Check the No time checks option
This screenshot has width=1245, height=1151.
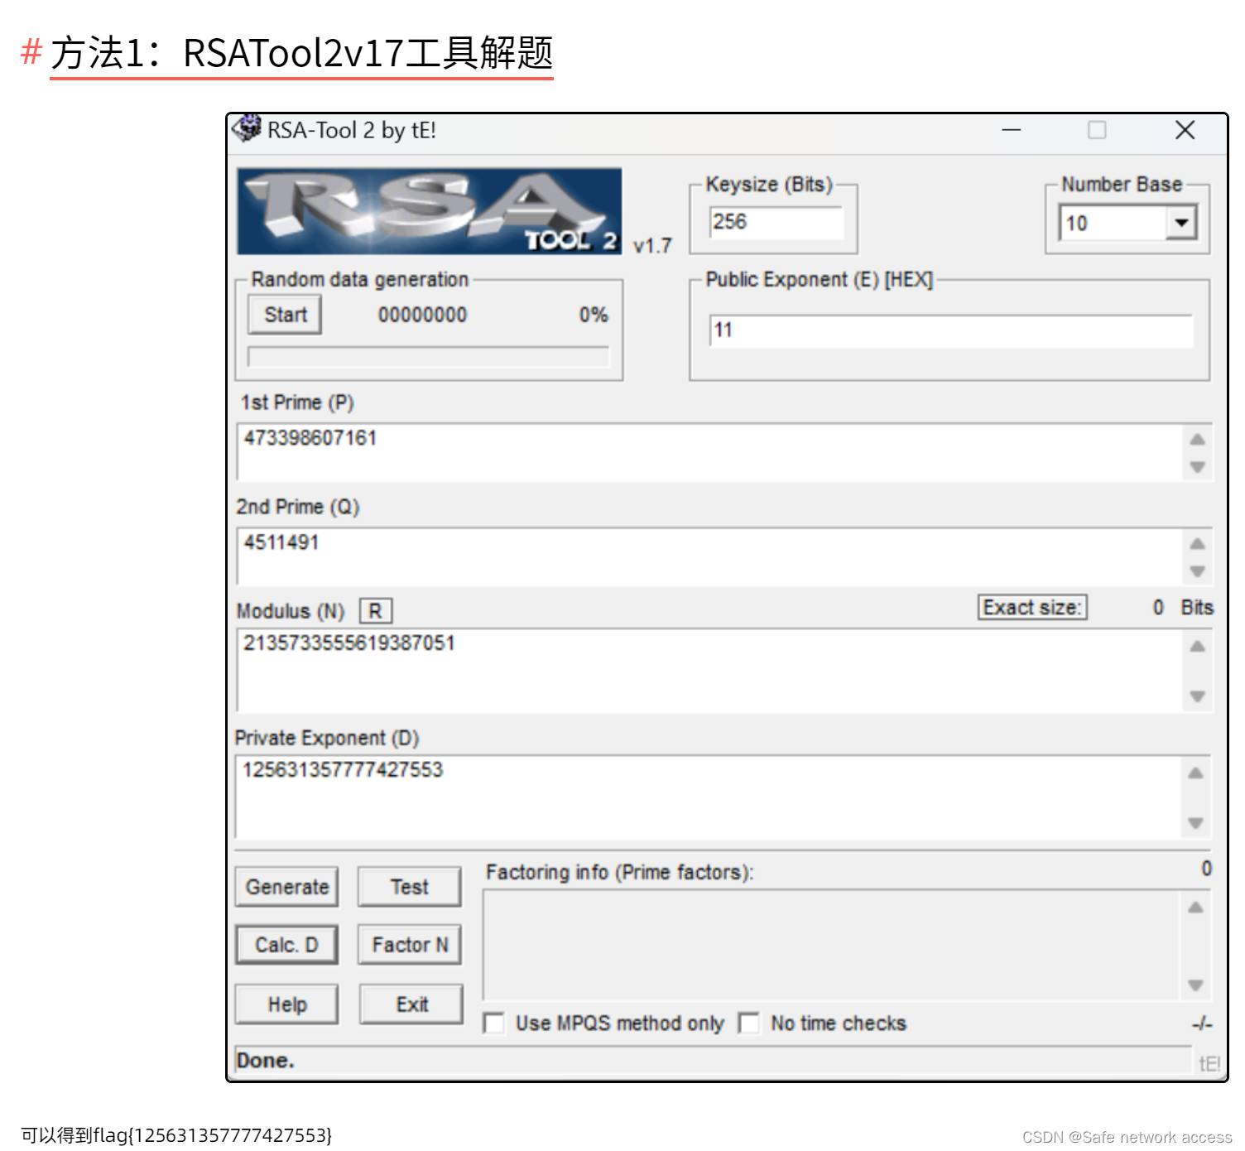749,1023
